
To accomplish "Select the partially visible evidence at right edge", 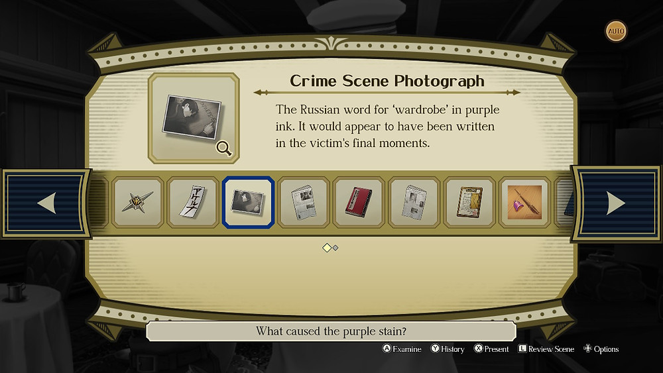I will tap(564, 202).
